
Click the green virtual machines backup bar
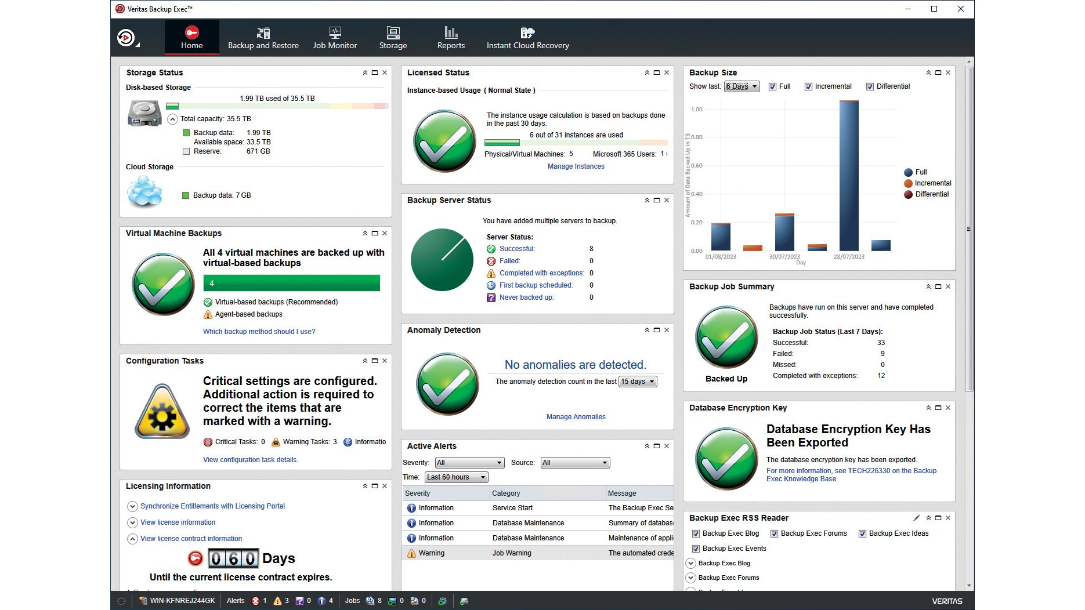pos(292,283)
